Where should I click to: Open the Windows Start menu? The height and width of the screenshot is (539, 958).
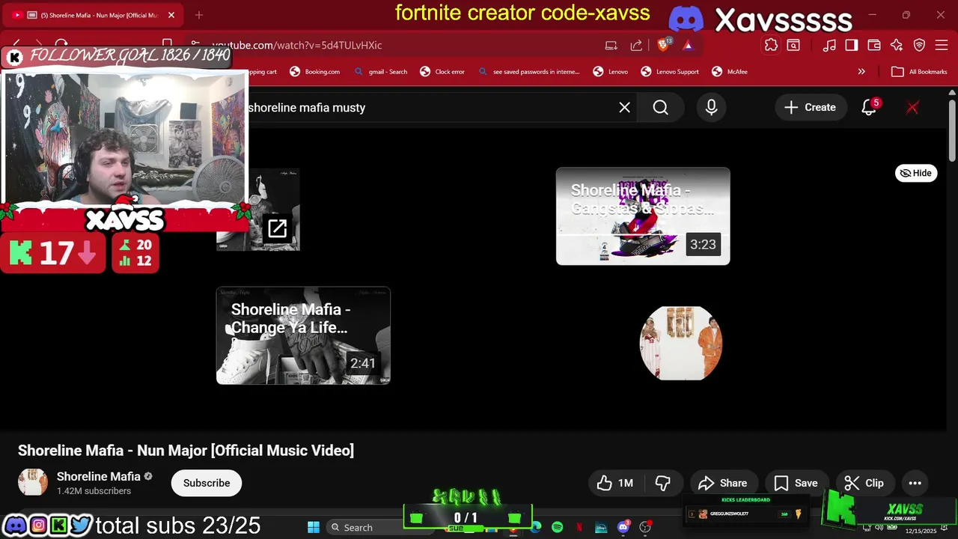coord(314,527)
